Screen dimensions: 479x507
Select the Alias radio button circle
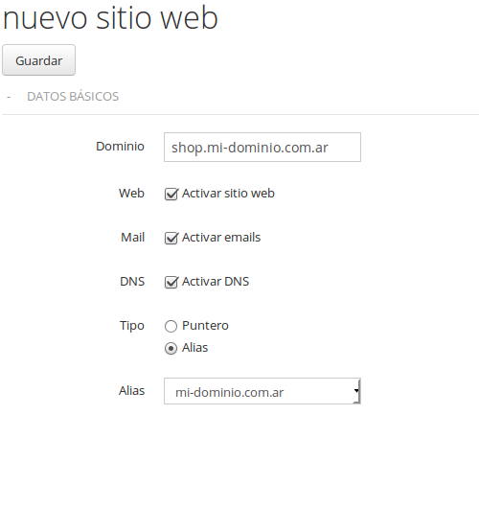(171, 348)
